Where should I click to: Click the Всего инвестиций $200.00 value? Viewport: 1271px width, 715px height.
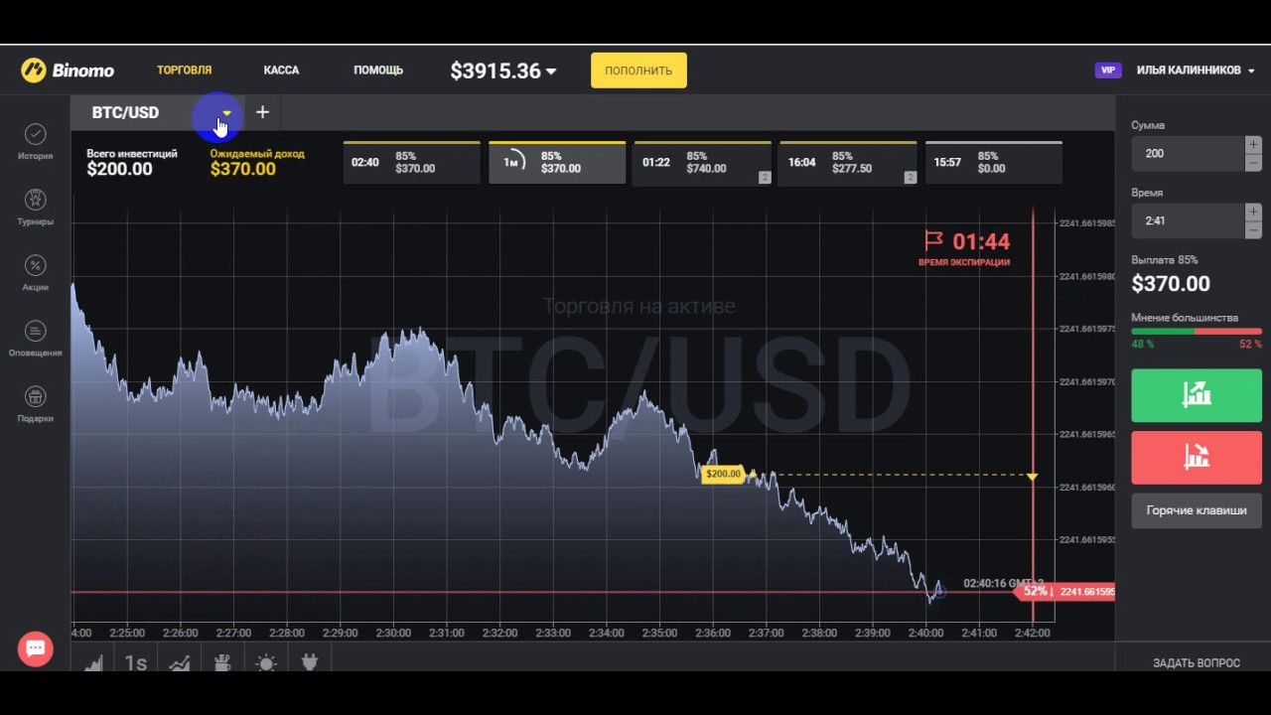click(x=119, y=169)
